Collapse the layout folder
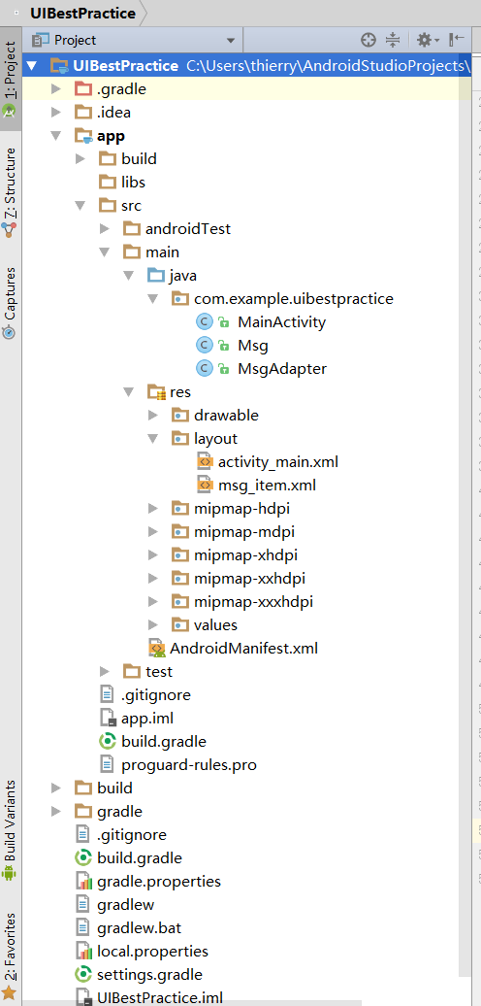 (153, 439)
